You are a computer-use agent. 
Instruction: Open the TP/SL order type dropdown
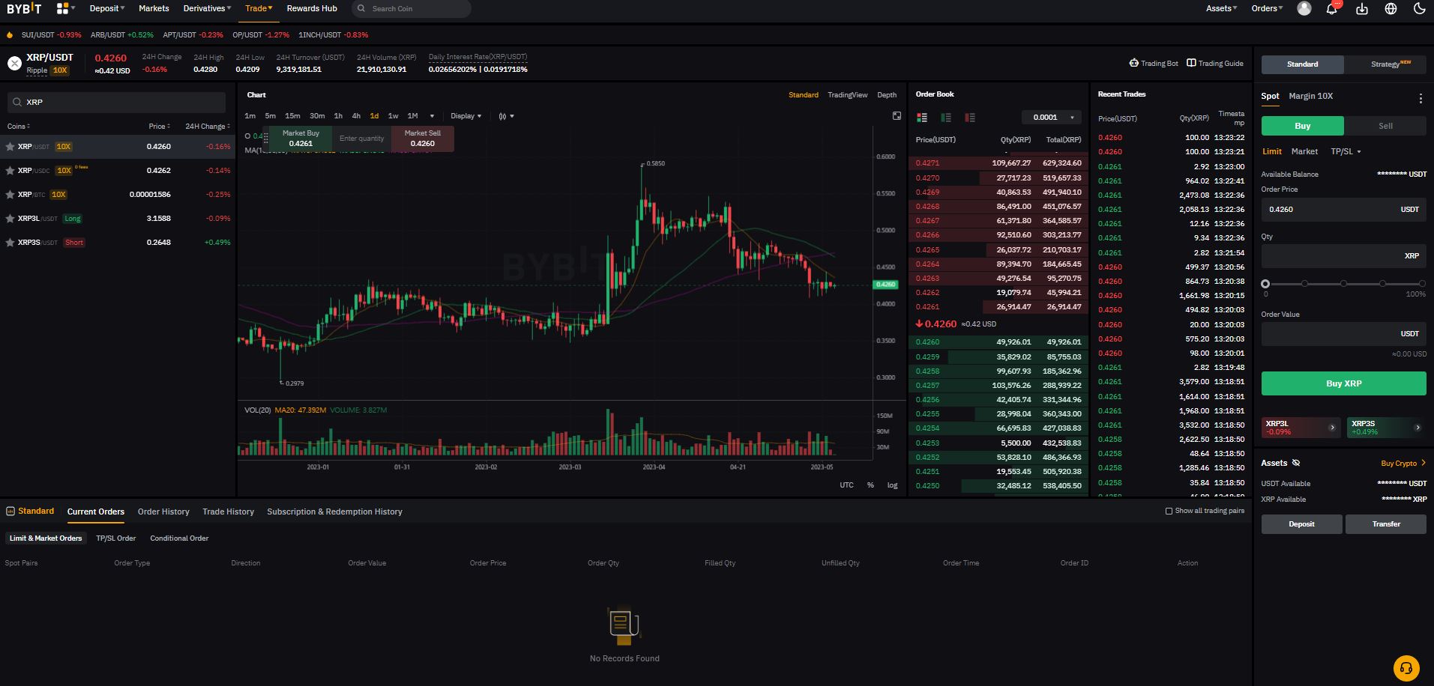1346,151
